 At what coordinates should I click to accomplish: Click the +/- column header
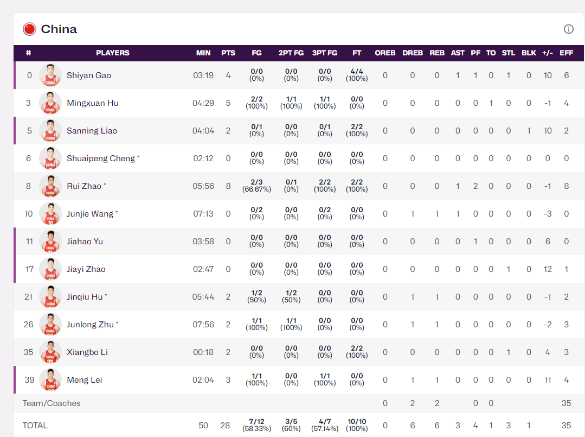pos(548,53)
